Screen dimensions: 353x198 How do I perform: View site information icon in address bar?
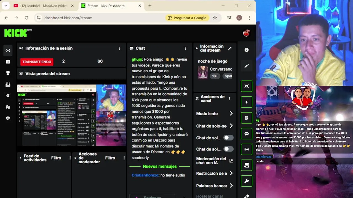point(39,18)
